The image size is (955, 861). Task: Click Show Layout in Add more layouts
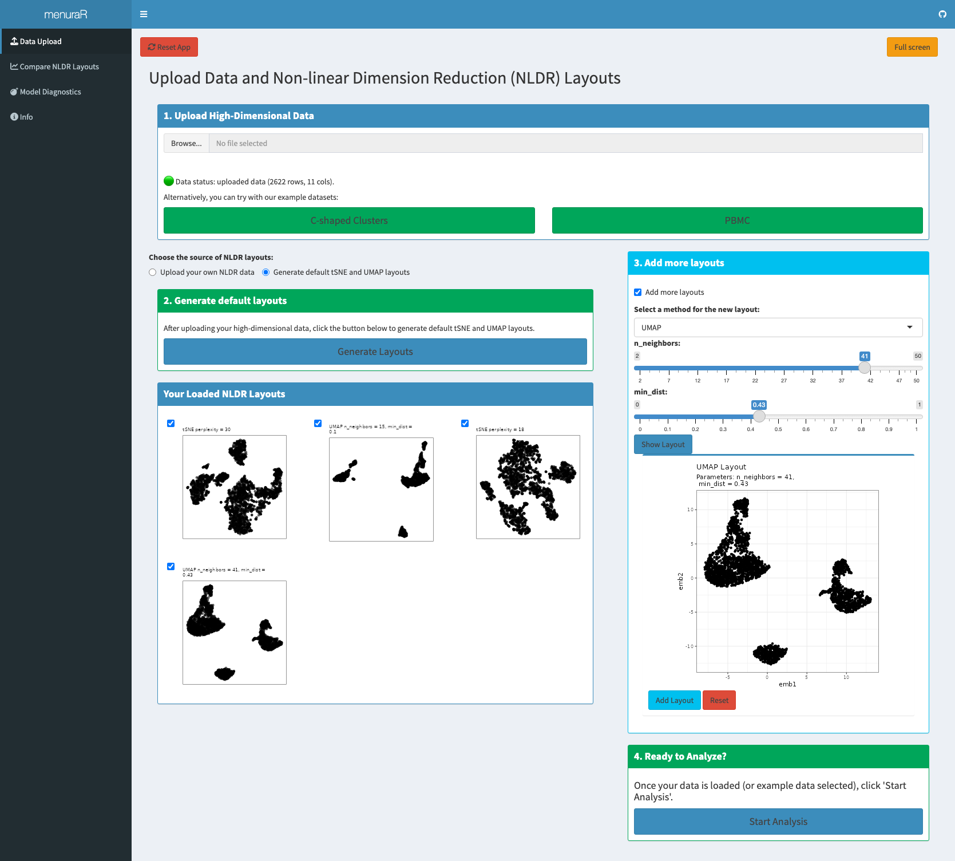click(x=663, y=444)
